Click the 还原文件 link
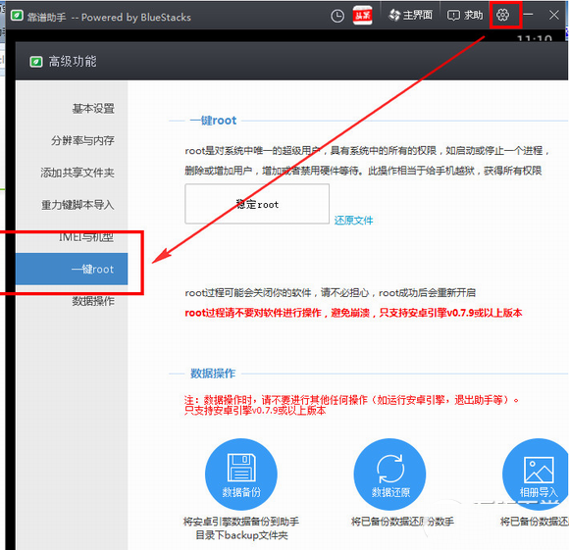 click(x=353, y=220)
